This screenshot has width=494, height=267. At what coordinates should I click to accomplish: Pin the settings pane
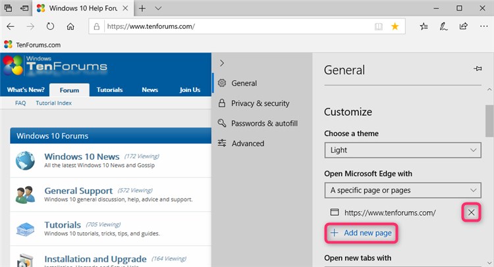pos(478,68)
